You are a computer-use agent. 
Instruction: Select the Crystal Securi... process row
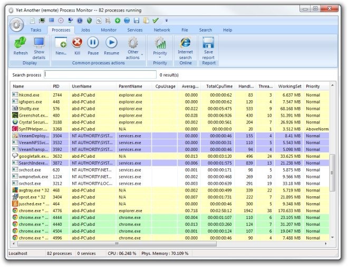coord(170,122)
